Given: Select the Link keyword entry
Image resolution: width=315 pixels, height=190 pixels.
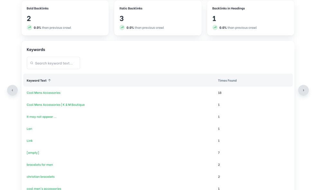Looking at the screenshot, I should point(30,141).
